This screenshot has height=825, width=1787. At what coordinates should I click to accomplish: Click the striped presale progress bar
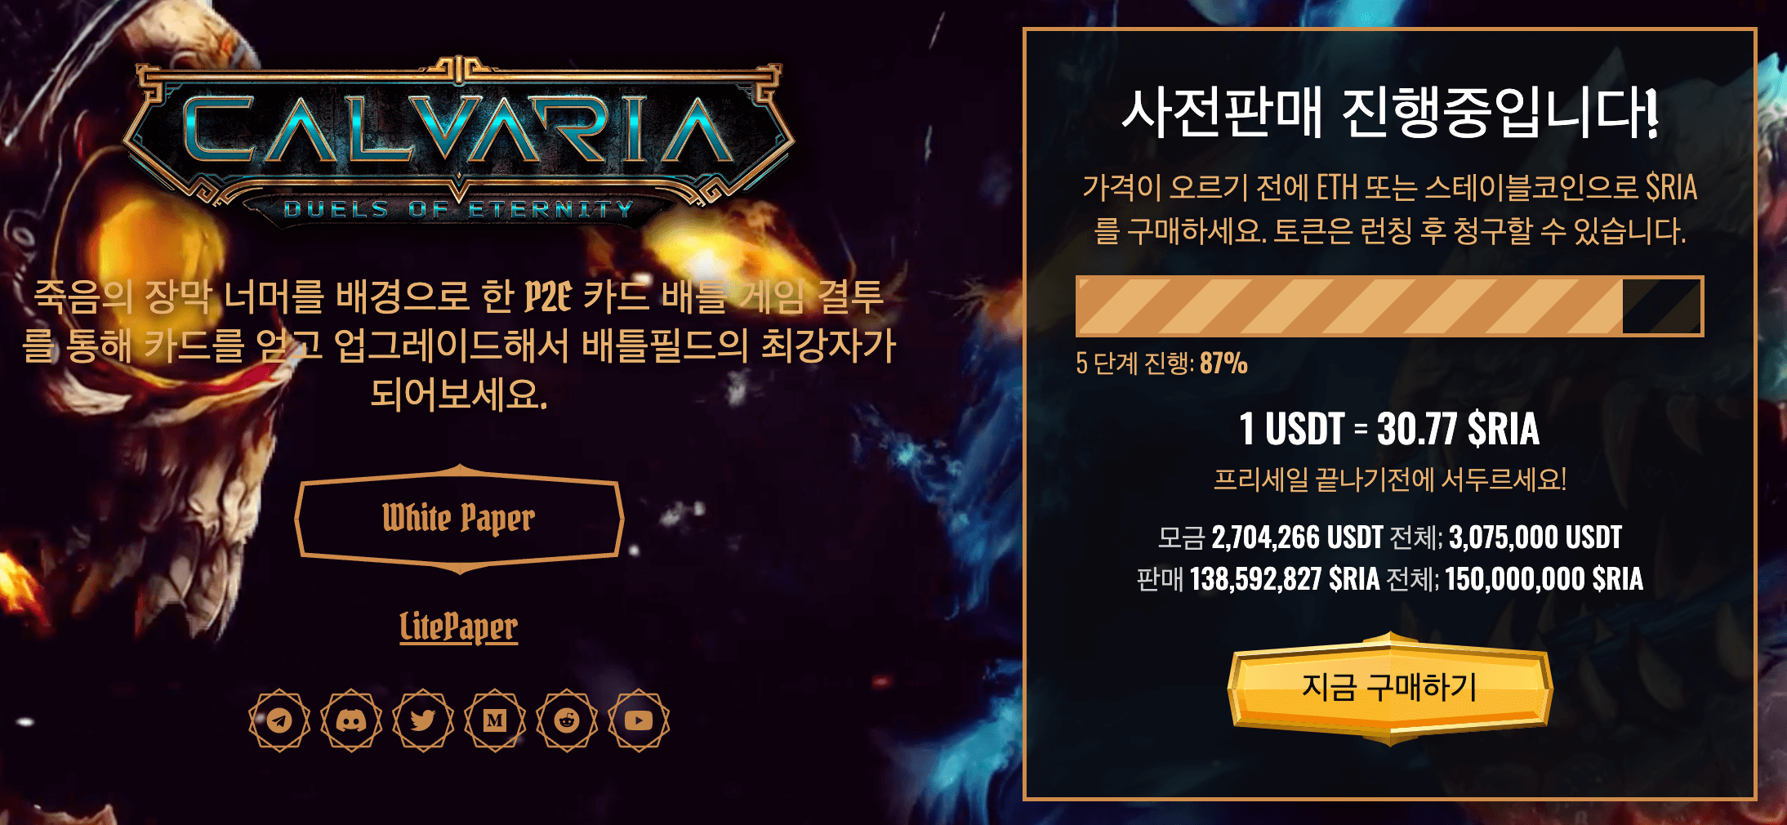[1389, 306]
